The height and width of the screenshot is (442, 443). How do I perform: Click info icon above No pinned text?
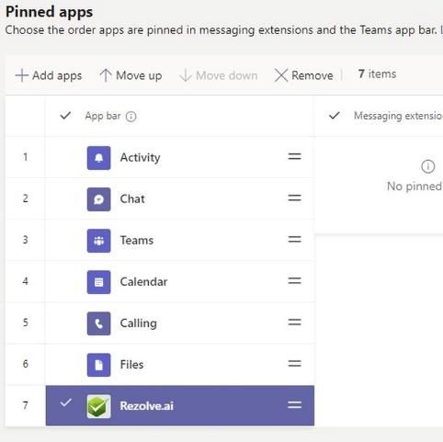tap(428, 166)
